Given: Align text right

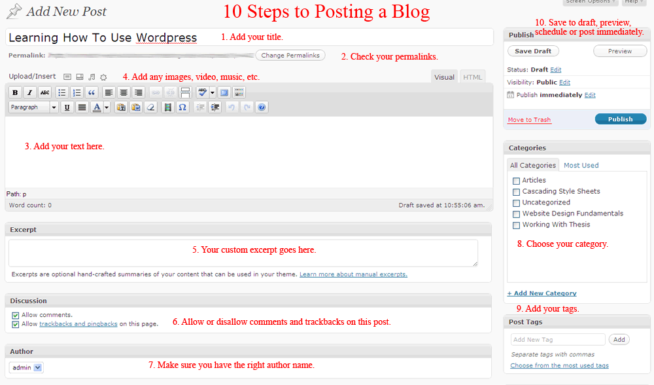Looking at the screenshot, I should coord(139,92).
